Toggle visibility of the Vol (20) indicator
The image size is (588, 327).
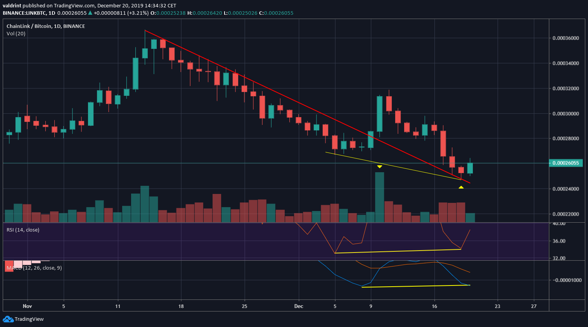(x=16, y=33)
